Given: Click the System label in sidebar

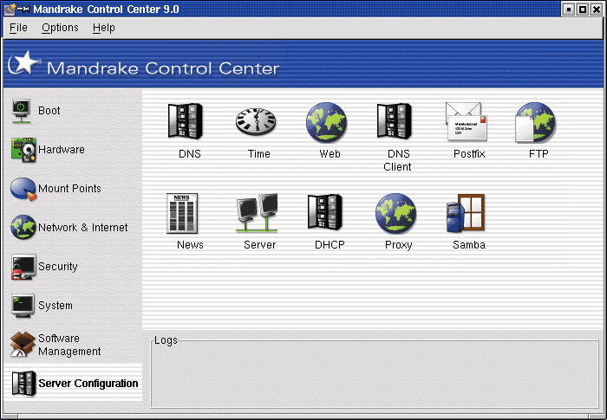Looking at the screenshot, I should 55,306.
